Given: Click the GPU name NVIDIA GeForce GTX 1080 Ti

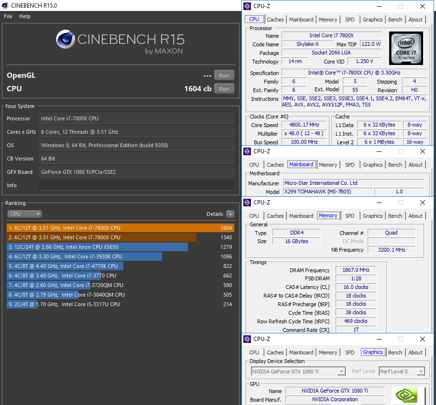Looking at the screenshot, I should coord(335,391).
